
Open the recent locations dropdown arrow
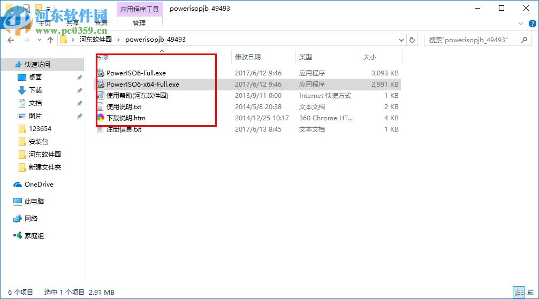39,40
